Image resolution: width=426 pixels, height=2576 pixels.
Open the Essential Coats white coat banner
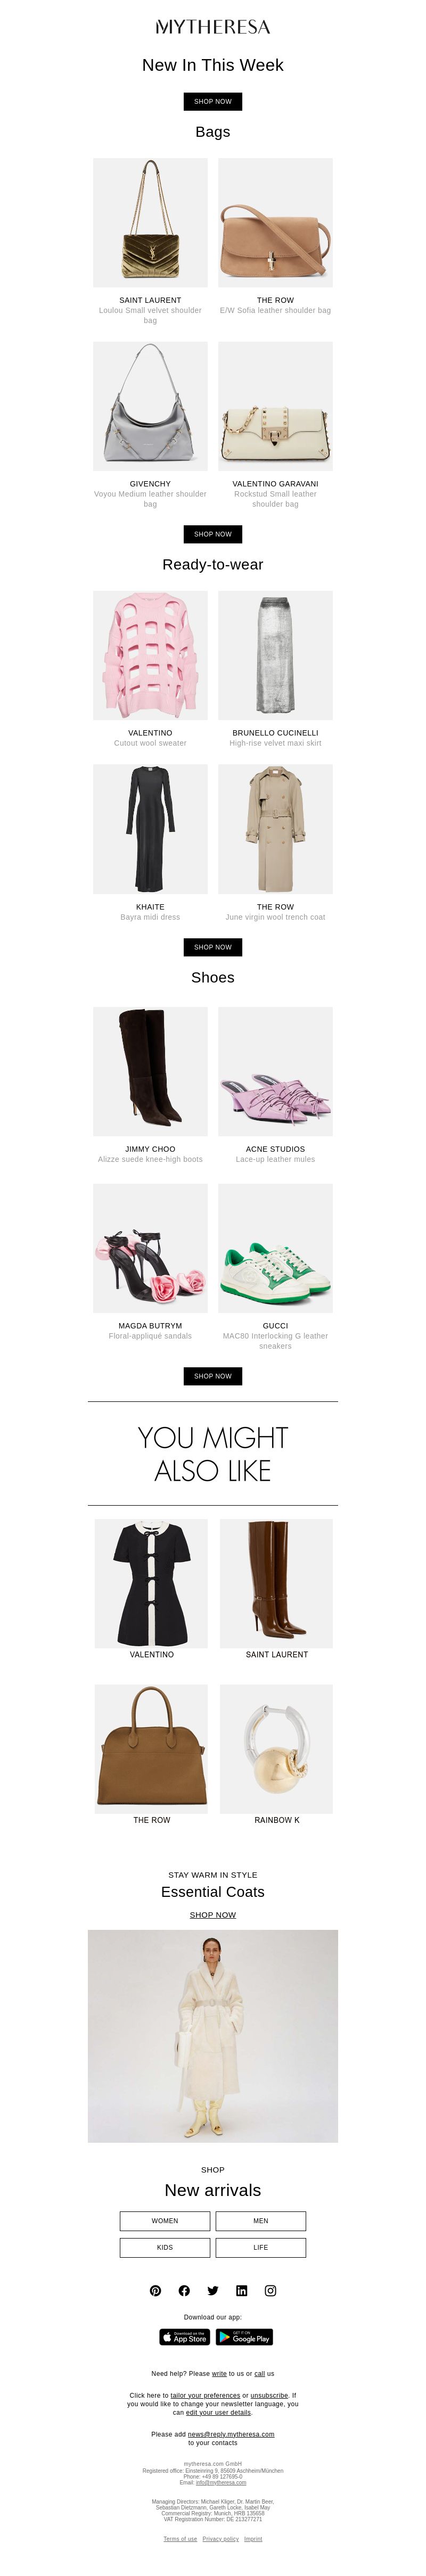213,2036
